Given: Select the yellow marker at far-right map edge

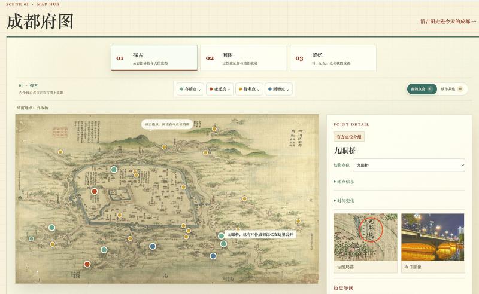Looking at the screenshot, I should click(x=298, y=221).
